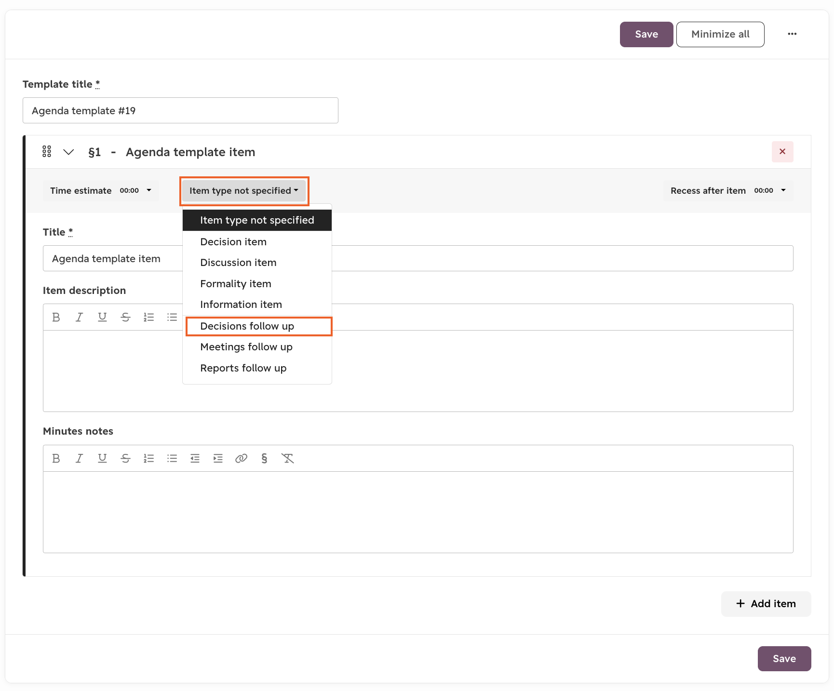Screen dimensions: 834x691
Task: Choose Discussion item from the list
Action: click(257, 263)
